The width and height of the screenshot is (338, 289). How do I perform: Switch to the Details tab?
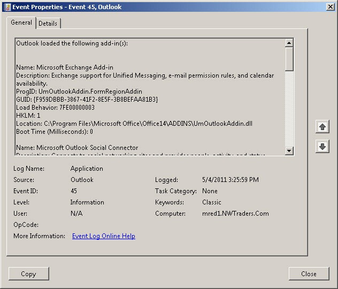click(48, 24)
